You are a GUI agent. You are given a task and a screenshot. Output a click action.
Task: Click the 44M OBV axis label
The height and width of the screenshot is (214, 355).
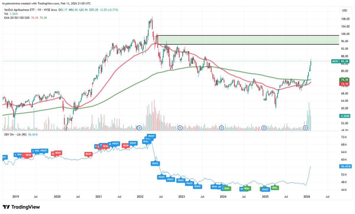pyautogui.click(x=343, y=190)
